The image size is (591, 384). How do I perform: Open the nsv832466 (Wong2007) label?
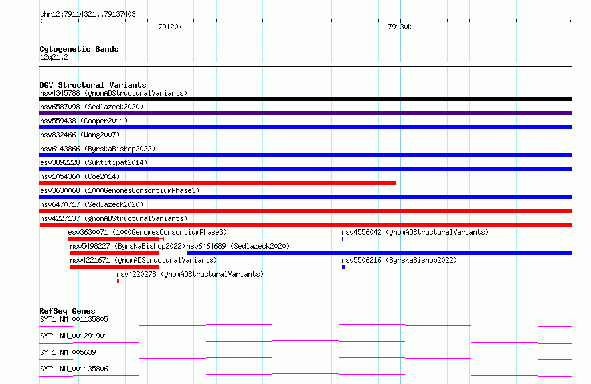(x=80, y=135)
